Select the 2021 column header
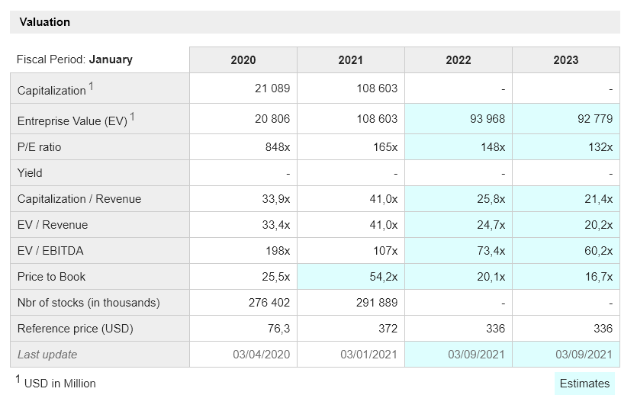 350,60
